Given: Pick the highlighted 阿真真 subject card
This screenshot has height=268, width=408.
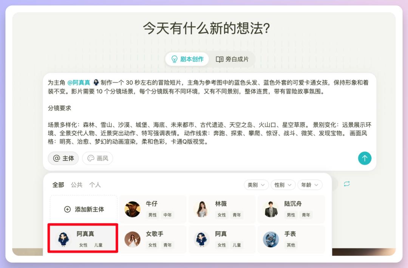Looking at the screenshot, I should tap(83, 238).
